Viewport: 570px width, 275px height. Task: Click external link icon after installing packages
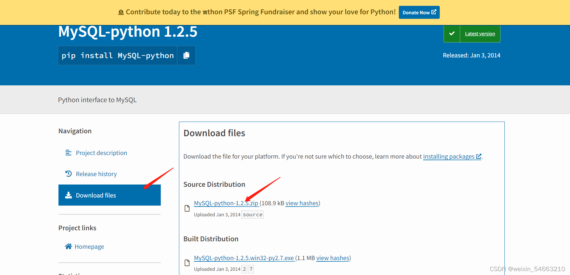(x=478, y=156)
